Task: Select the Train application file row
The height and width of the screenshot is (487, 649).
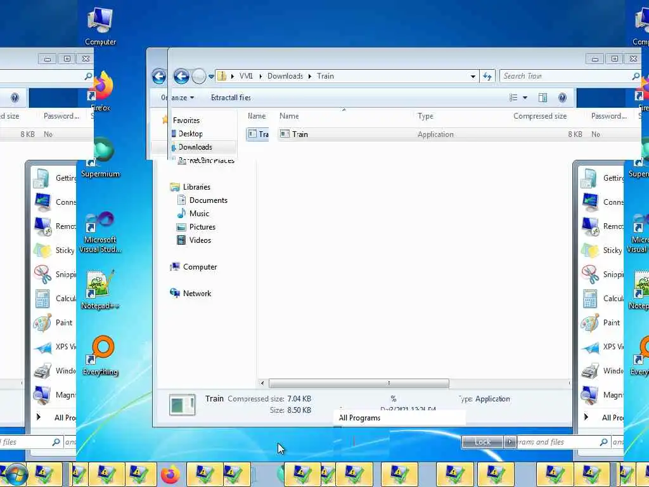Action: pyautogui.click(x=459, y=134)
